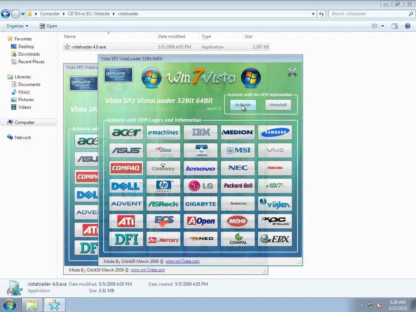Pick the Biostar OEM logo
Screen dimensions: 416x312
click(x=238, y=204)
